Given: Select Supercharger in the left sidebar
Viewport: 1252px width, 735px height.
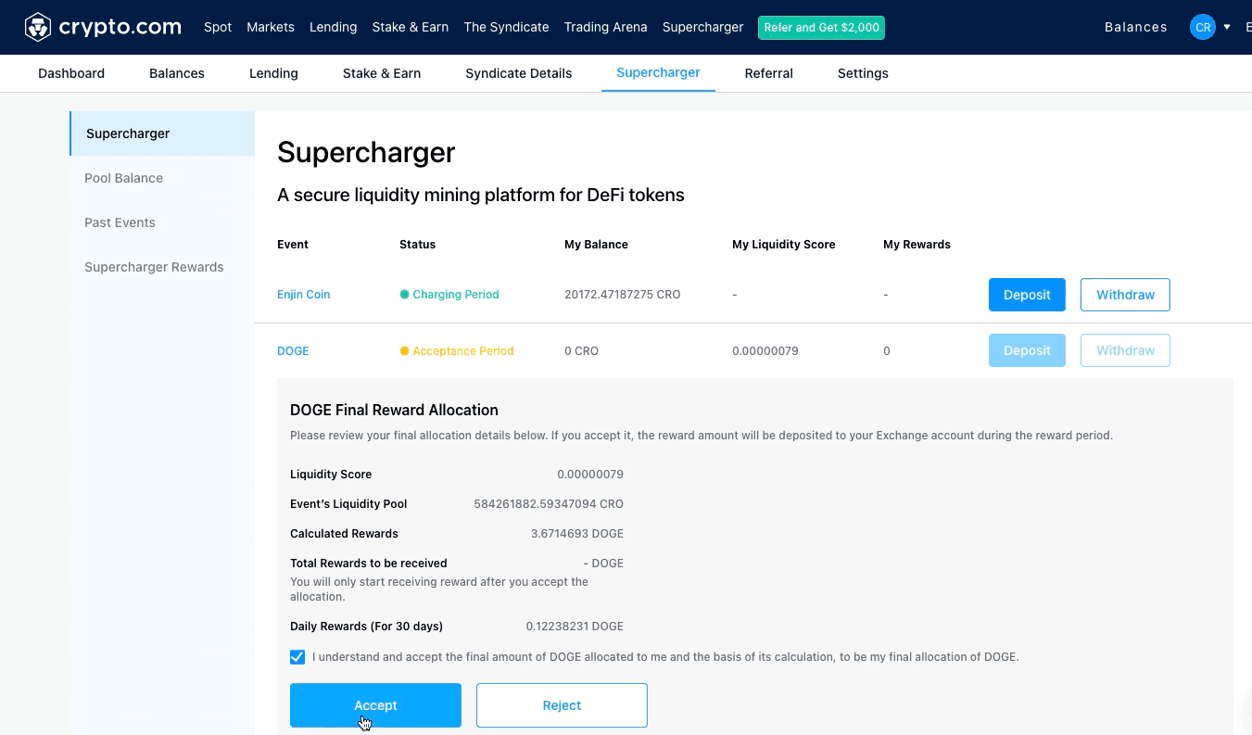Looking at the screenshot, I should click(x=162, y=133).
